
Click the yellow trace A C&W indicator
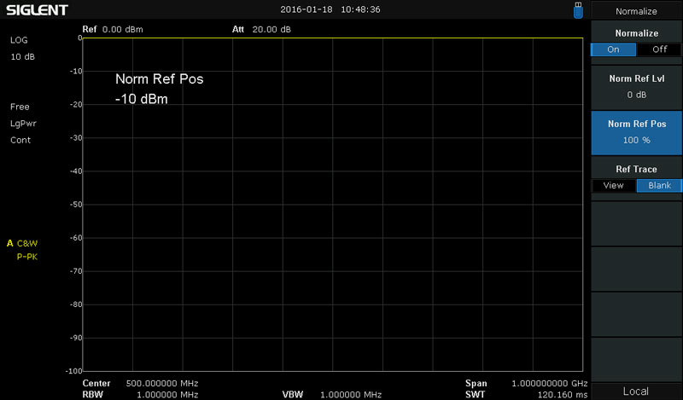pos(23,243)
